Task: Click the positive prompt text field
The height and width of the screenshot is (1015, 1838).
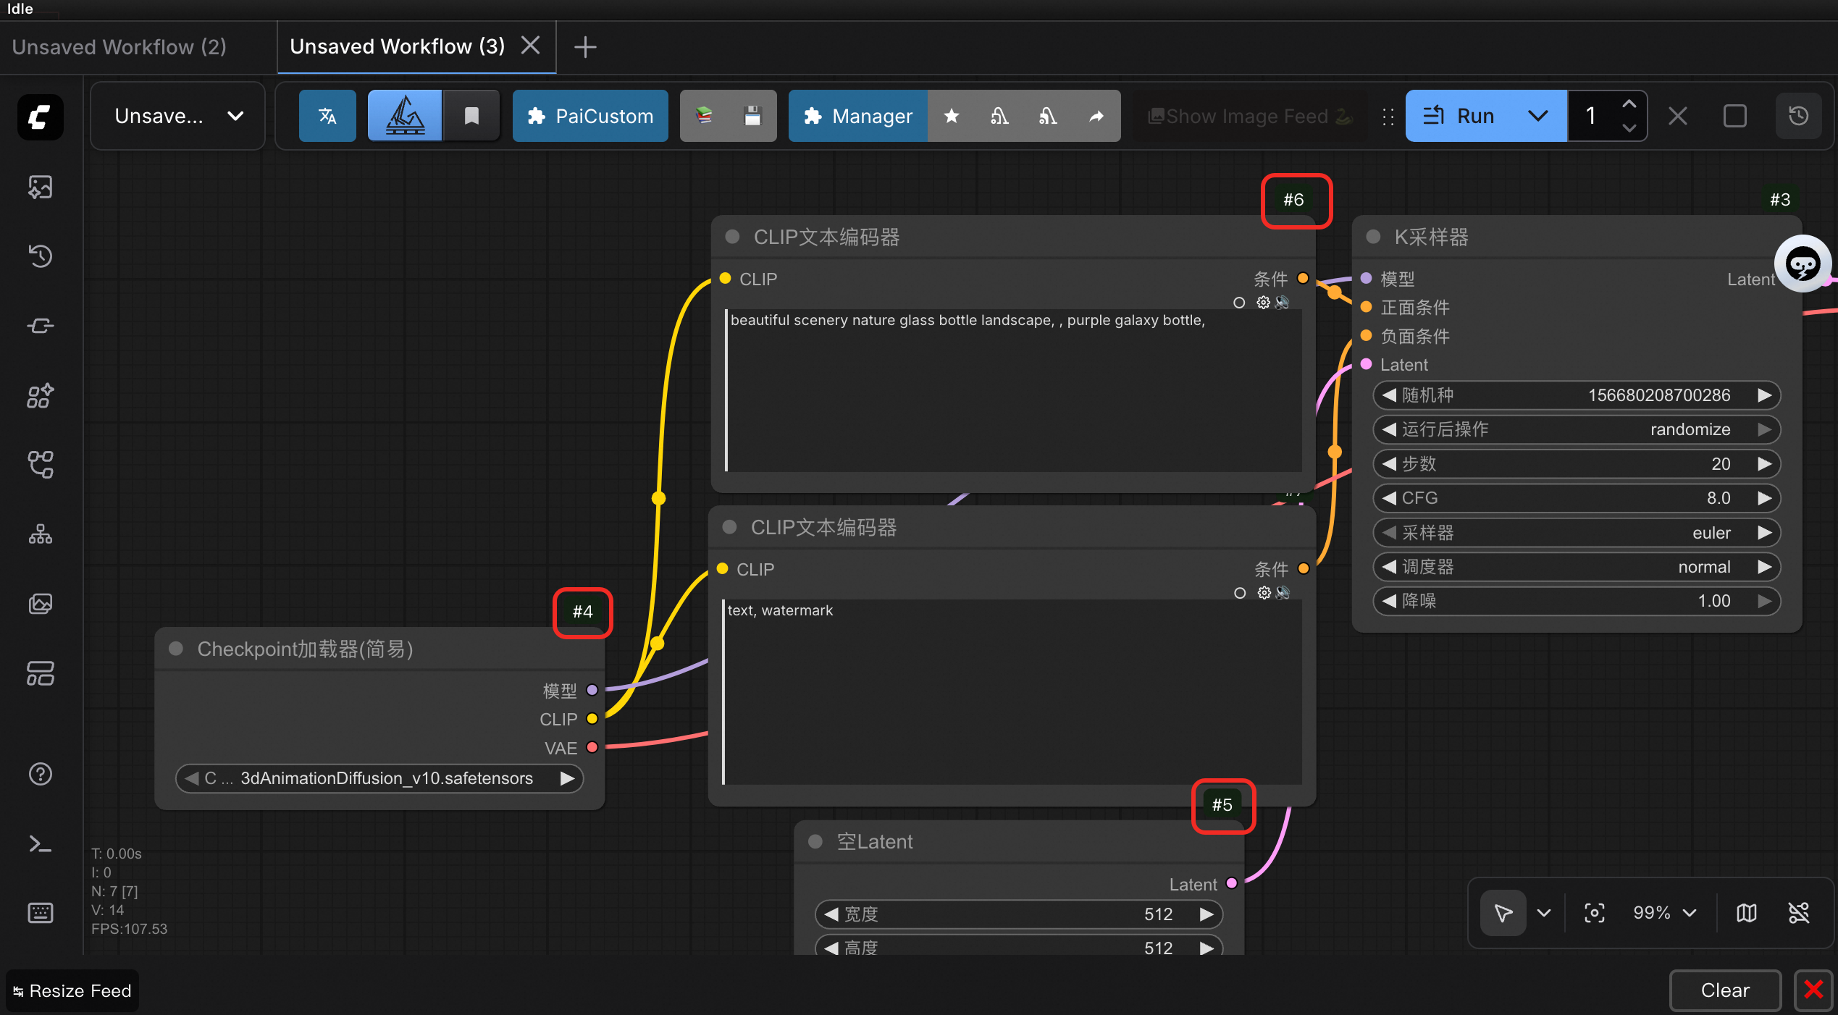Action: (x=1012, y=391)
